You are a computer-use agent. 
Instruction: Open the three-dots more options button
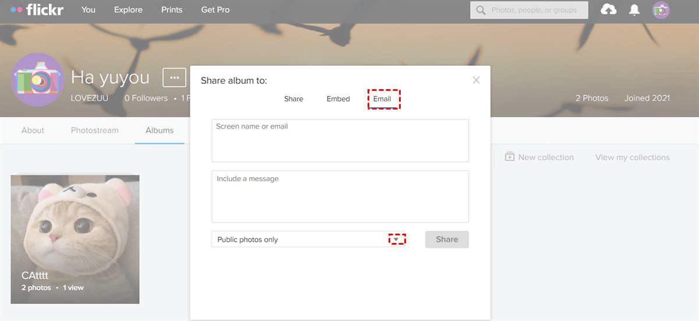(x=174, y=77)
